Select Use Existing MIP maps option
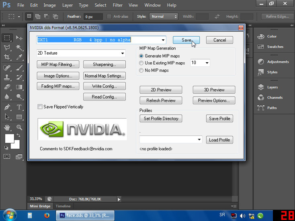Screen dimensions: 295x221 141,63
